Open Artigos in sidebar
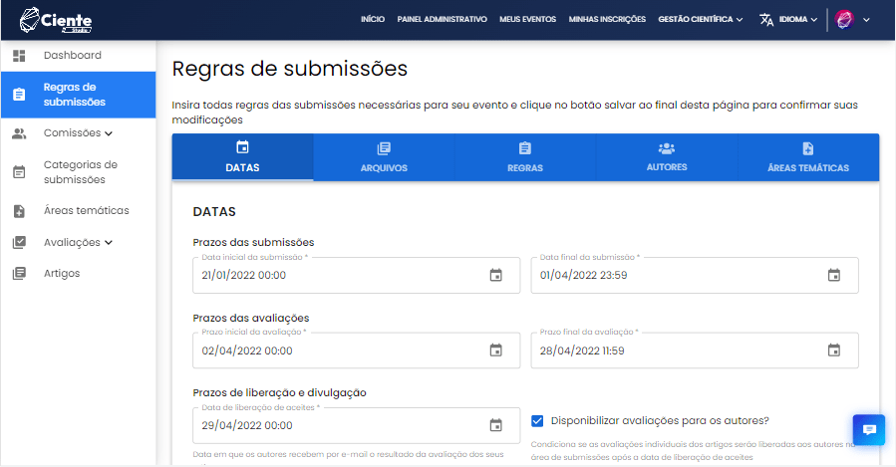 [79, 274]
